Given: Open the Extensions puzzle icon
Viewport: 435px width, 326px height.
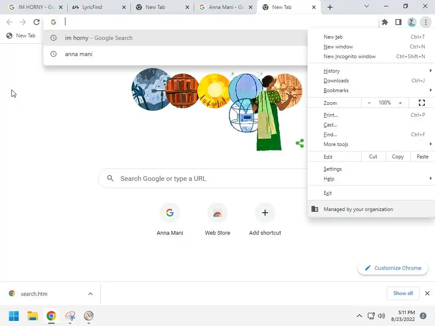Looking at the screenshot, I should pos(385,22).
